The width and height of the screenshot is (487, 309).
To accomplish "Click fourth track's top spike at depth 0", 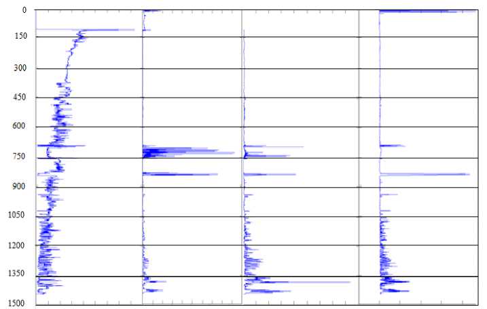I will click(428, 12).
